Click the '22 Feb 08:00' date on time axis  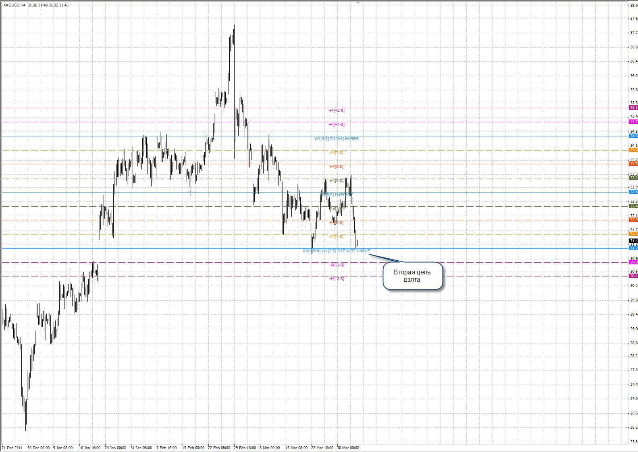coord(219,448)
